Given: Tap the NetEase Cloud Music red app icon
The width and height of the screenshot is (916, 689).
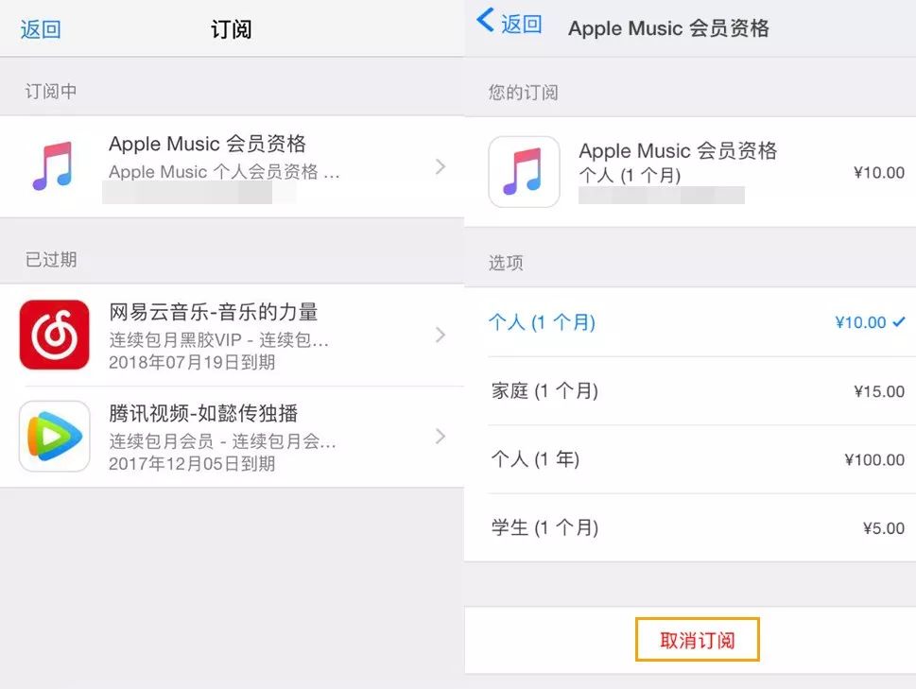Looking at the screenshot, I should 54,335.
